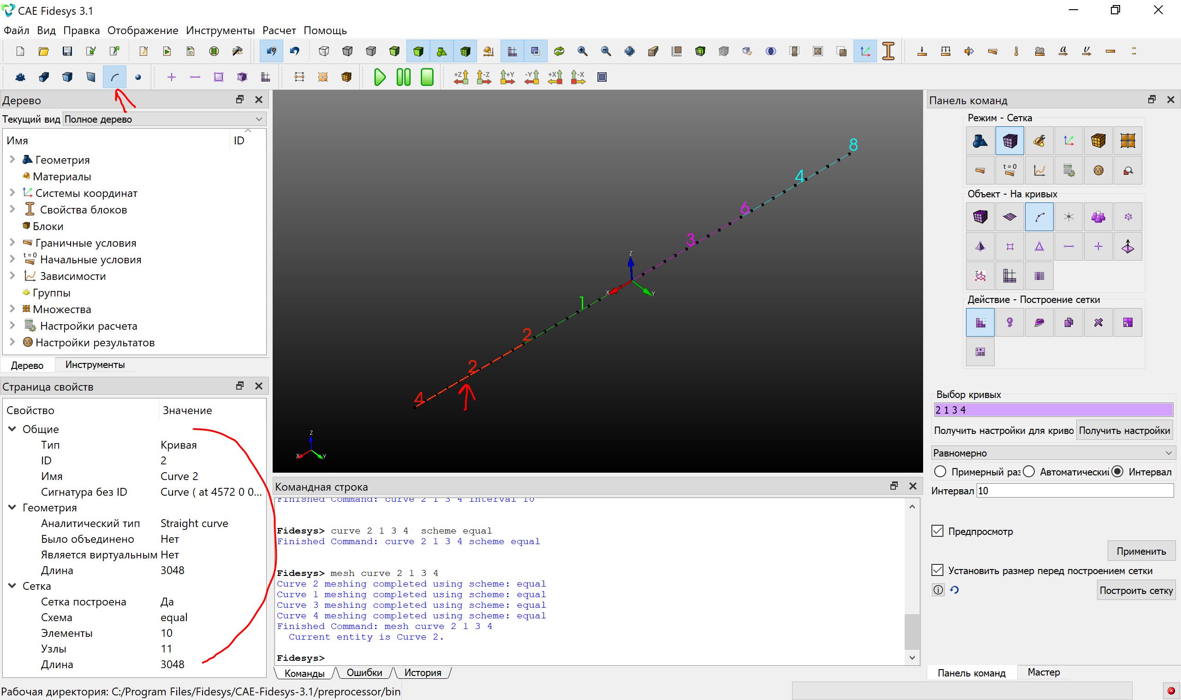This screenshot has height=700, width=1181.
Task: Create a new file with the toolbar icon
Action: [20, 51]
